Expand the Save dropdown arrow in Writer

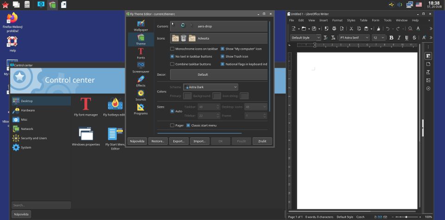(x=319, y=29)
